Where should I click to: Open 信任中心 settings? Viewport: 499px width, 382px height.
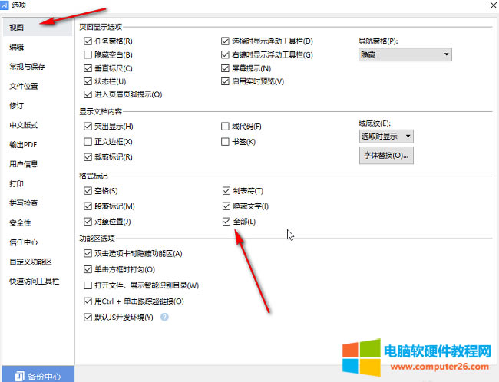coord(24,242)
